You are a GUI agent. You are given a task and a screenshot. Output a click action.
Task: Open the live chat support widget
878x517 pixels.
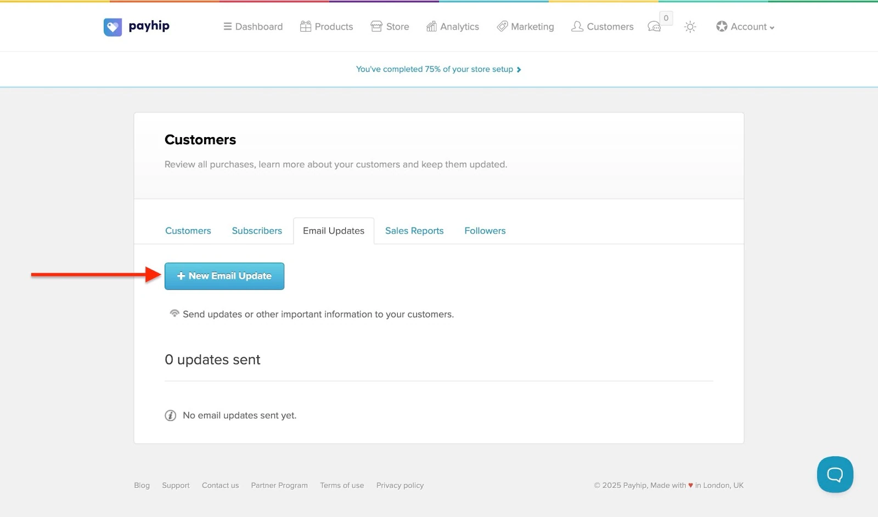coord(835,474)
